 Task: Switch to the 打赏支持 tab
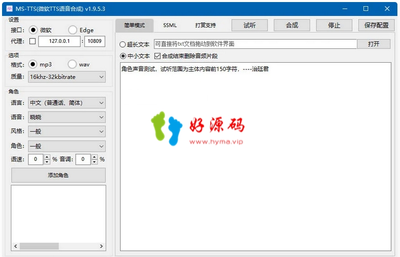click(x=205, y=26)
